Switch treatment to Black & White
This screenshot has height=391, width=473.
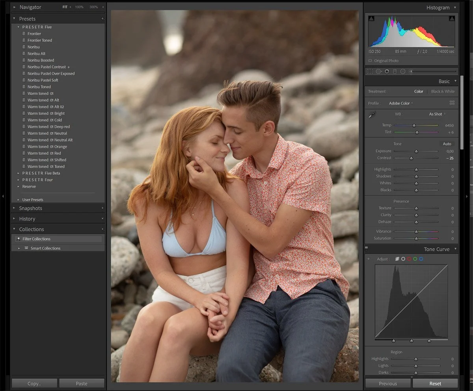pos(443,92)
